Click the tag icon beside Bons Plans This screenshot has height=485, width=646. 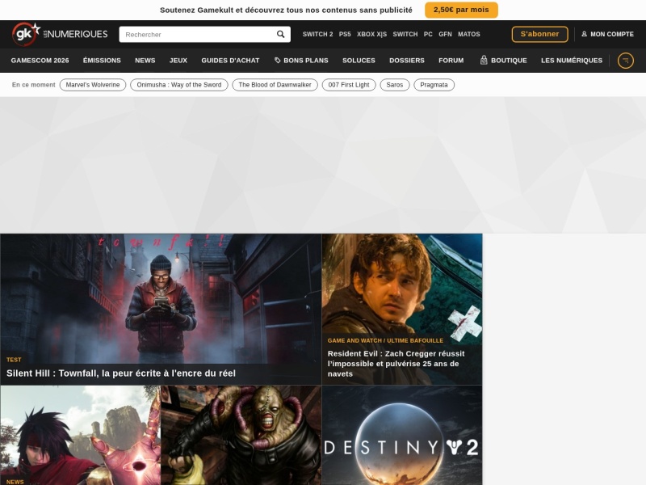[278, 61]
